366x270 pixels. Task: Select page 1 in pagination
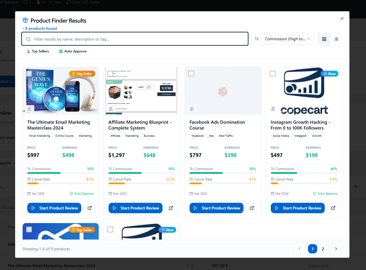tap(313, 249)
